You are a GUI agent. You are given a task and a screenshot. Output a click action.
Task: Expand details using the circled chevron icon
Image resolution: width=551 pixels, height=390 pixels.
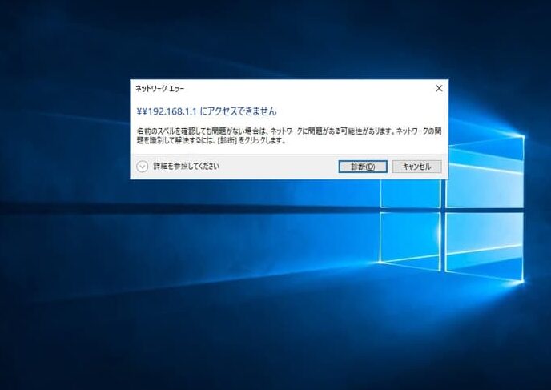143,167
